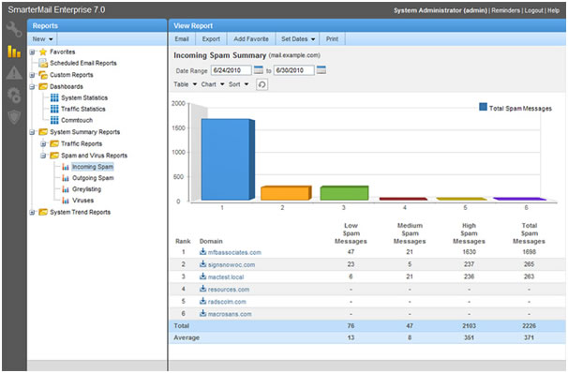Select the bar chart reports sidebar icon

coord(14,52)
